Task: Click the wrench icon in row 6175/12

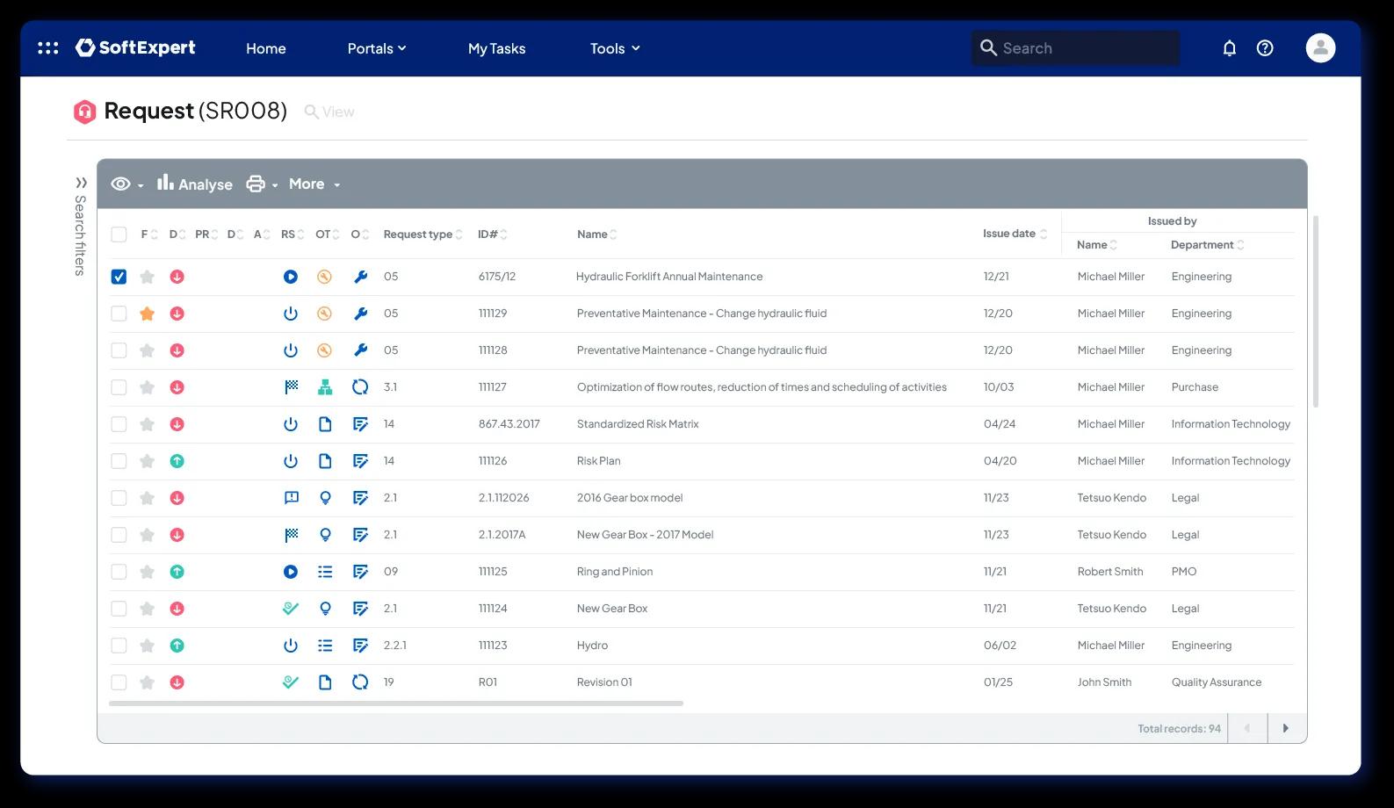Action: [360, 277]
